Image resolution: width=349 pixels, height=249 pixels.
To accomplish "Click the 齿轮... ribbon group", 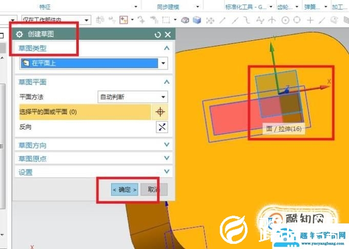I will tap(284, 7).
